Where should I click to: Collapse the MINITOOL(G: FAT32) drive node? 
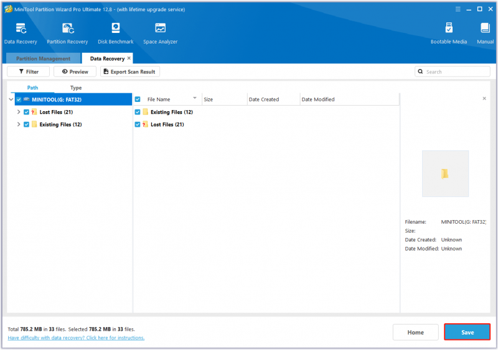coord(11,99)
